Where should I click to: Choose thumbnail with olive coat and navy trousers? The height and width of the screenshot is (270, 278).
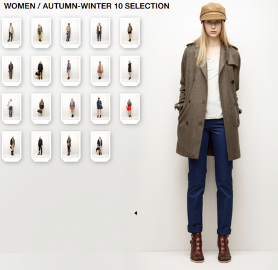coord(100,33)
